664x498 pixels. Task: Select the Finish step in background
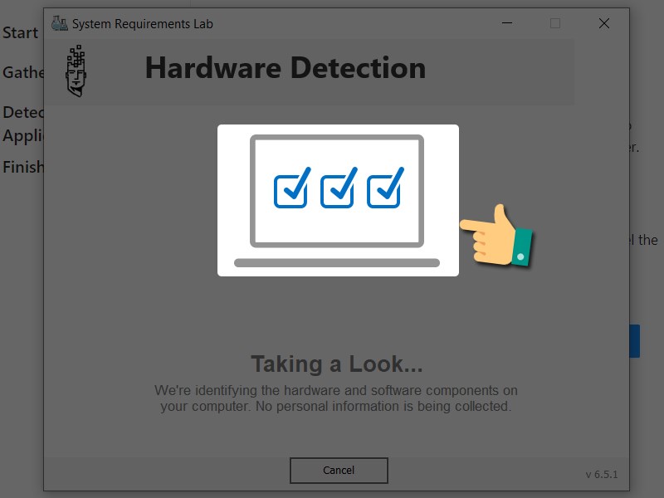click(23, 167)
